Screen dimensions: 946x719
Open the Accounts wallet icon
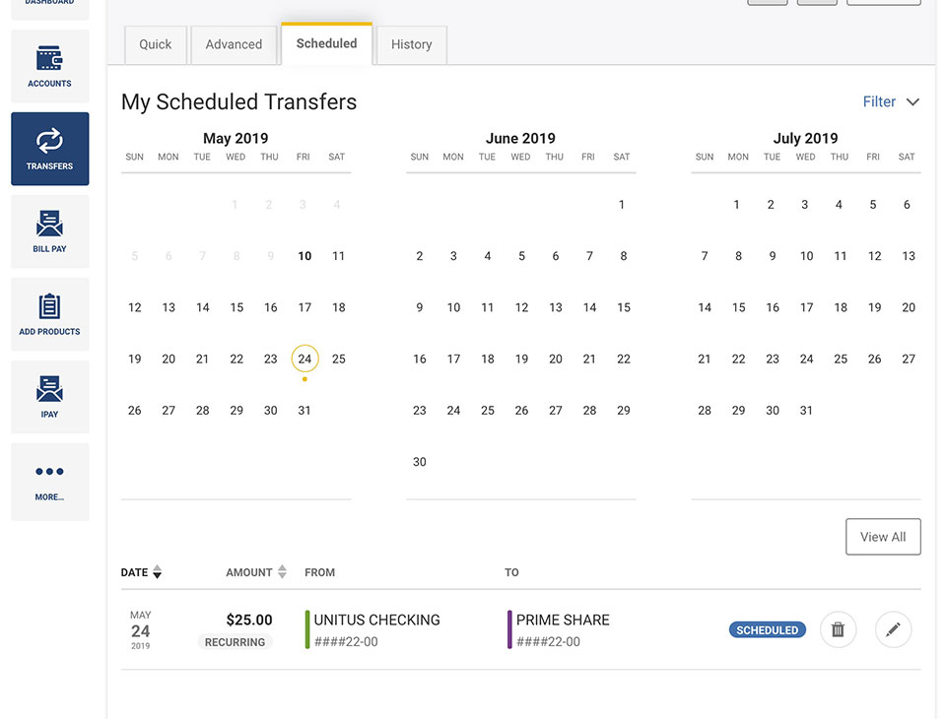point(49,58)
